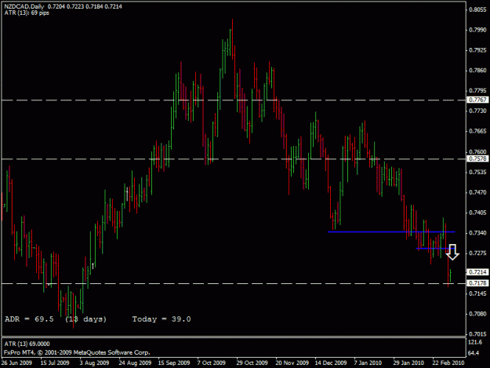Select the ATR (13): 69 pips label

[x=27, y=13]
